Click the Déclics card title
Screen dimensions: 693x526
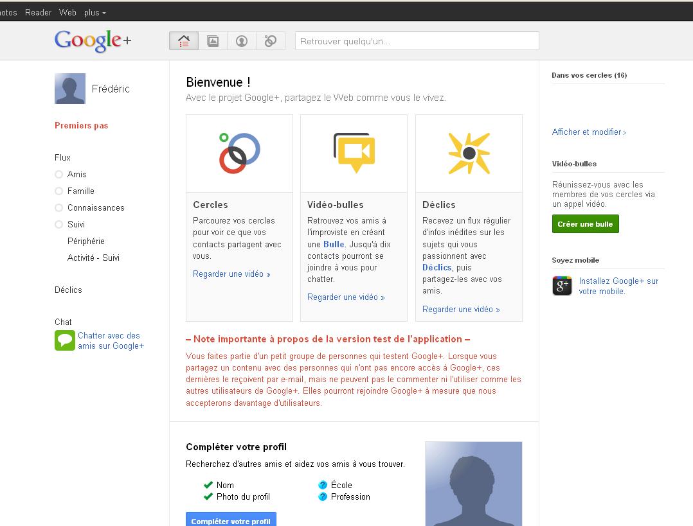pyautogui.click(x=439, y=205)
